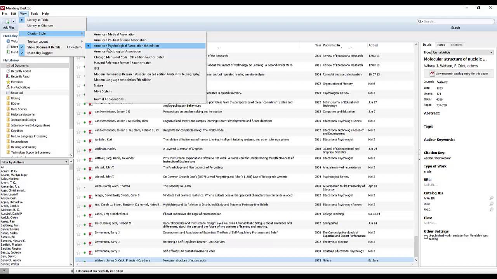Screen dimensions: 497x279
Task: Click the filter funnel icon in status bar
Action: point(4,271)
